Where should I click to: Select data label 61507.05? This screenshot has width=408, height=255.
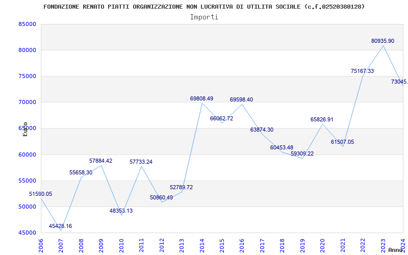point(342,142)
